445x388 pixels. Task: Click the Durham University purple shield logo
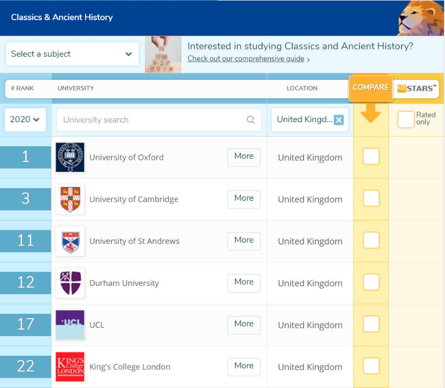pyautogui.click(x=70, y=283)
